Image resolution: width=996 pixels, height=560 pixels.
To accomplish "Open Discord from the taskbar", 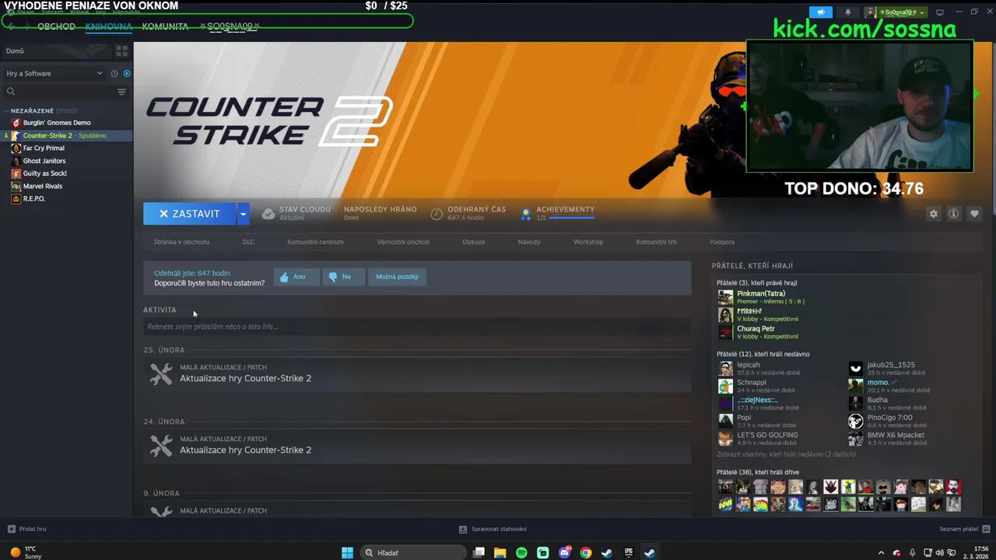I will (x=564, y=553).
